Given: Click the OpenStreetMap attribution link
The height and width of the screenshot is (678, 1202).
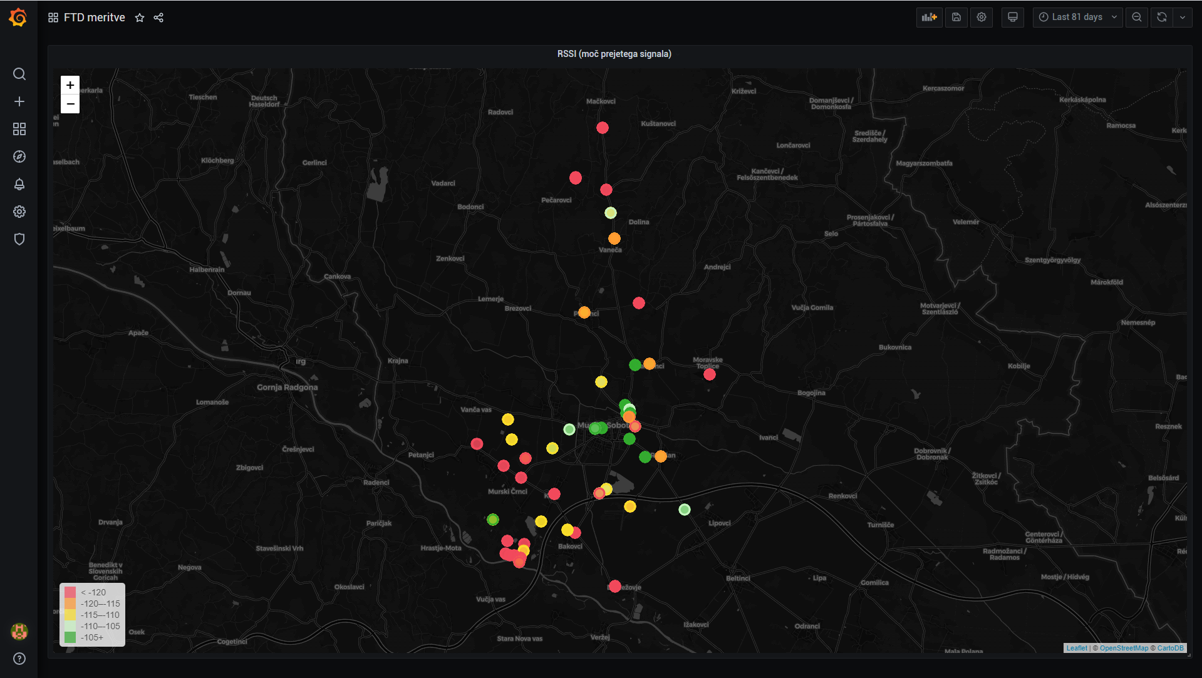Looking at the screenshot, I should (x=1124, y=648).
